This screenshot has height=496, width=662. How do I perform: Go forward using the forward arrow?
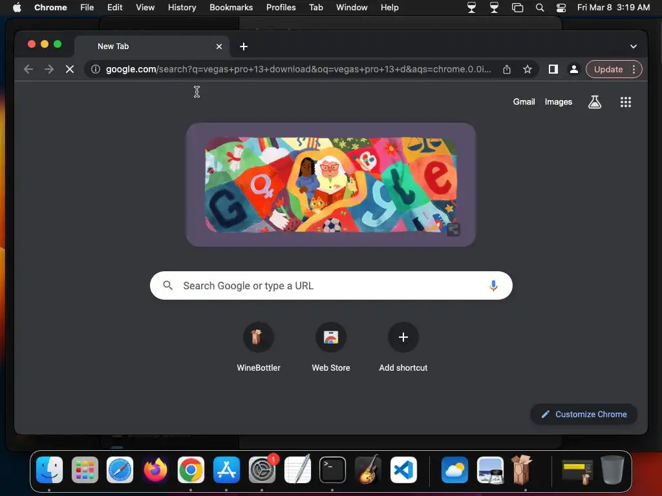pyautogui.click(x=49, y=69)
